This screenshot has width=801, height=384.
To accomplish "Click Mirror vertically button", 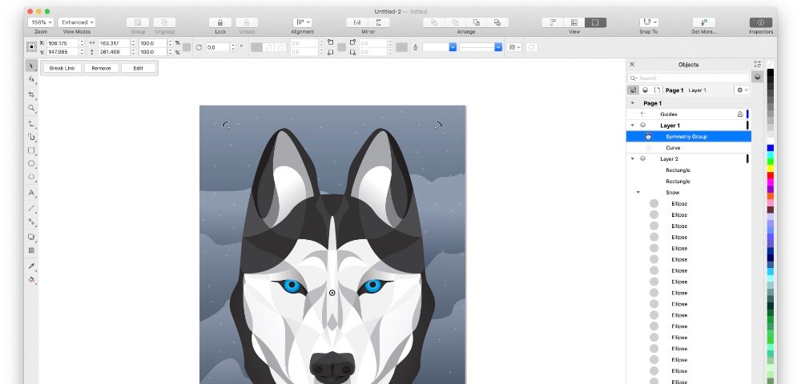I will pos(379,22).
